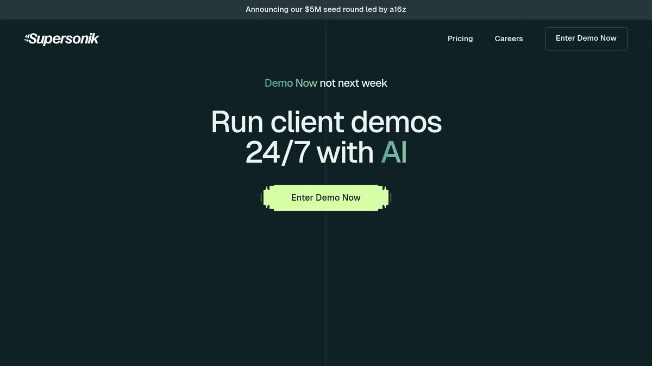Select Pricing in the top nav bar

[x=460, y=38]
